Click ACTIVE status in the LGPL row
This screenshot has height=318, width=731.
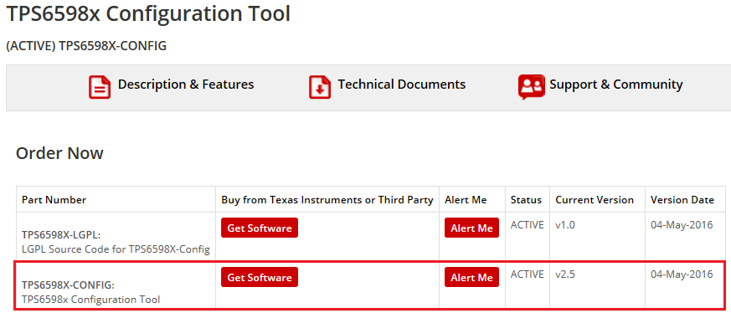tap(527, 225)
